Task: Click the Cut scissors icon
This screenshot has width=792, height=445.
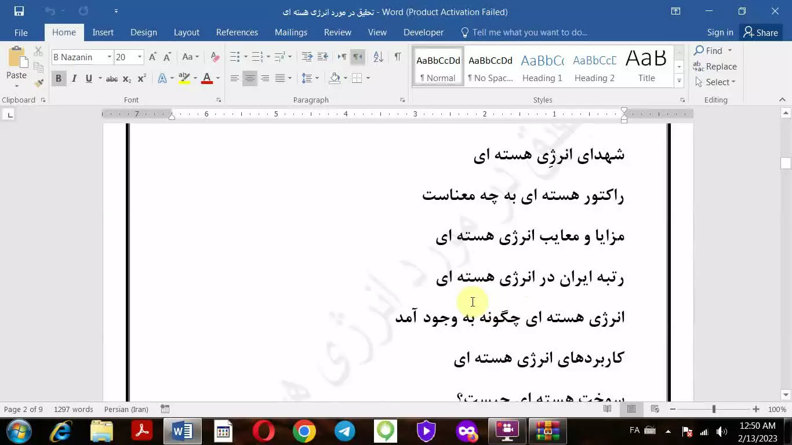Action: point(39,52)
